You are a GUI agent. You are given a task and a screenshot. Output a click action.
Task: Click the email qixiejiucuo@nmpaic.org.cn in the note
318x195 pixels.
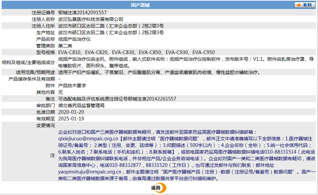tap(88, 139)
